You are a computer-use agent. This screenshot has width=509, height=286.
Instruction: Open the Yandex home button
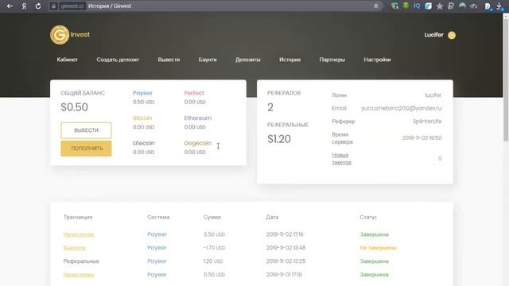tap(24, 6)
